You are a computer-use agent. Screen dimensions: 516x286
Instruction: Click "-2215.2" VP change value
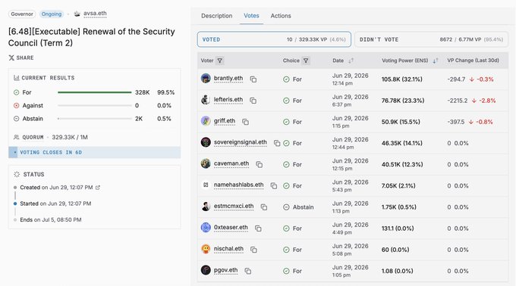[457, 101]
